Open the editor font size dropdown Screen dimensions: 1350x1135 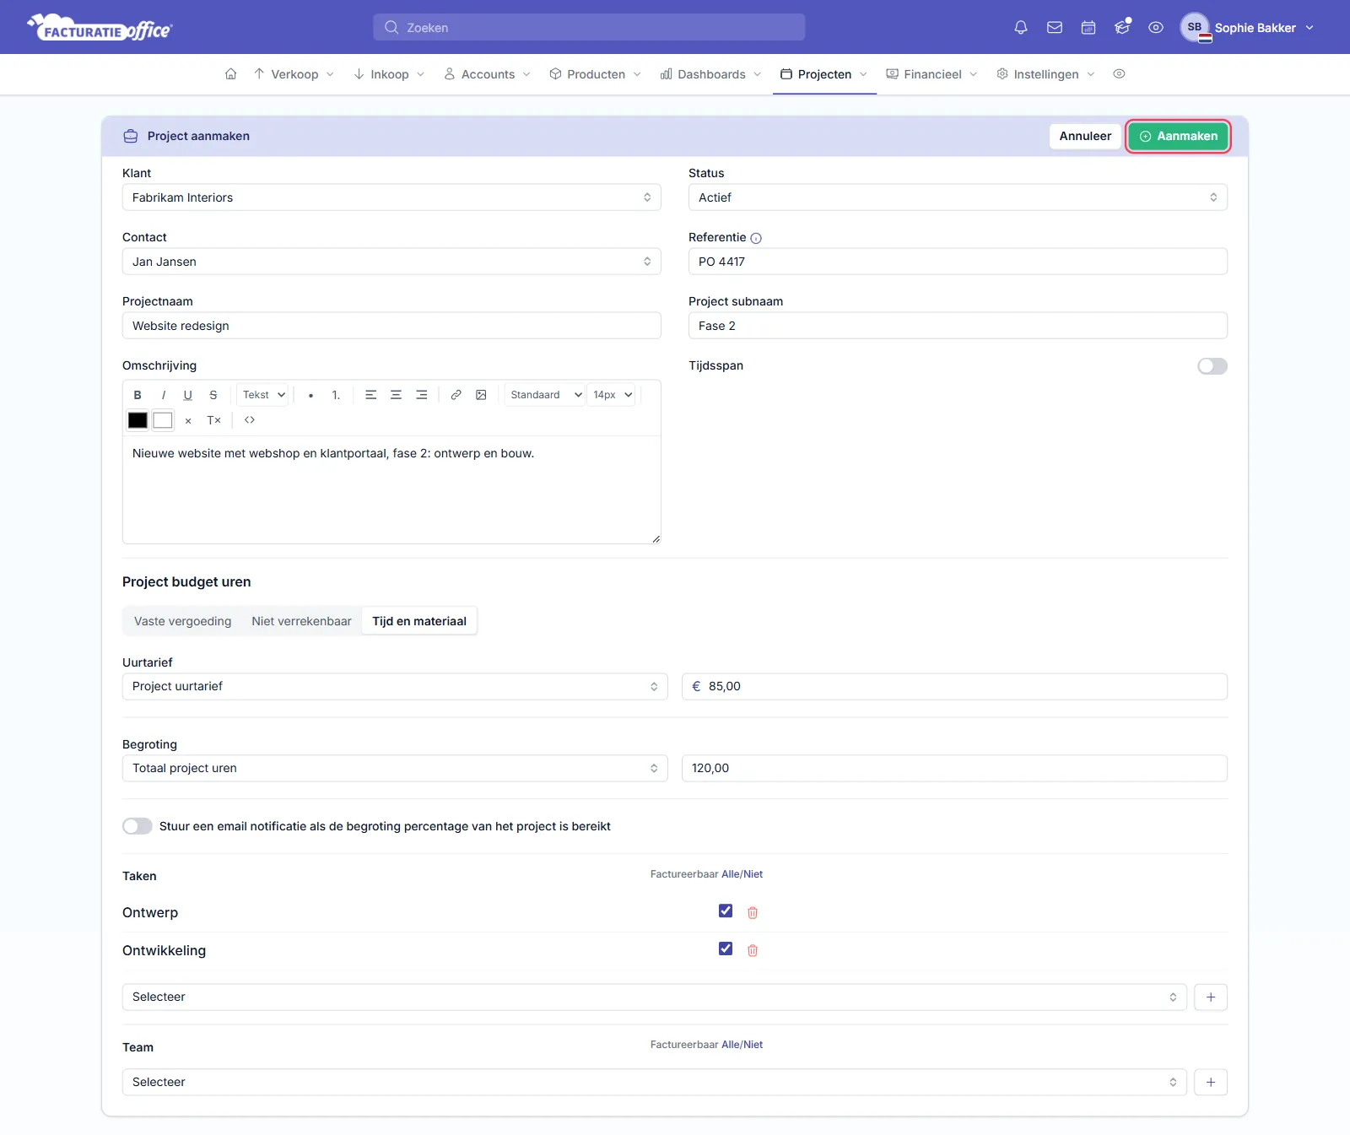(612, 395)
